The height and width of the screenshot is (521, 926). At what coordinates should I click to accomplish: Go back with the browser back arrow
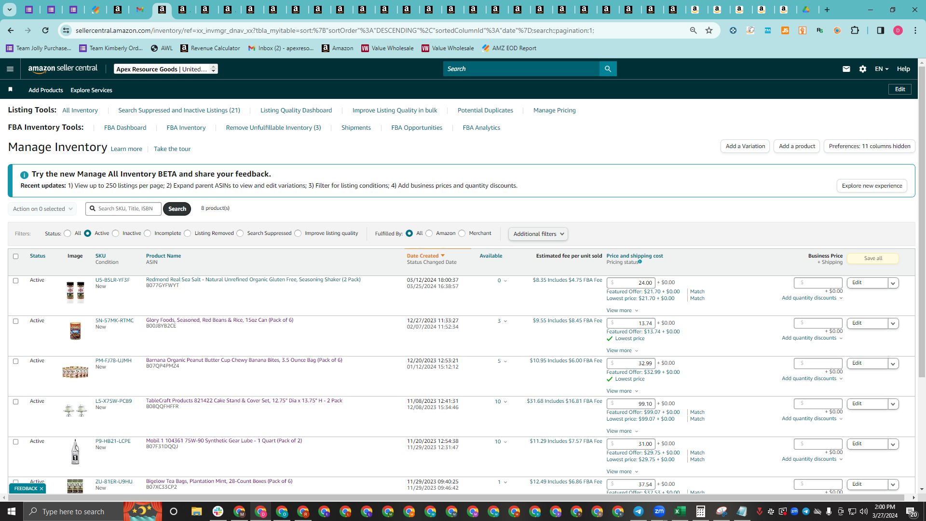(11, 30)
